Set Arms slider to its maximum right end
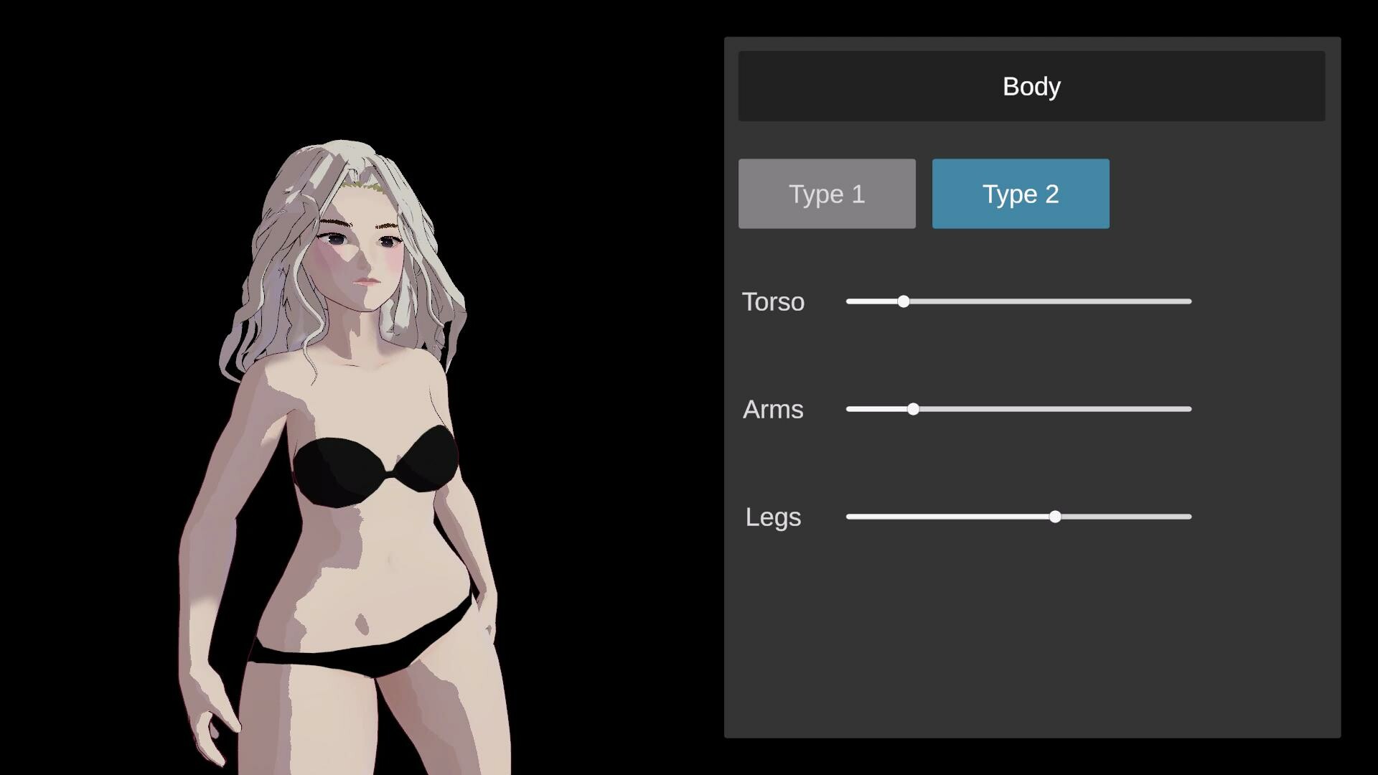 1190,409
